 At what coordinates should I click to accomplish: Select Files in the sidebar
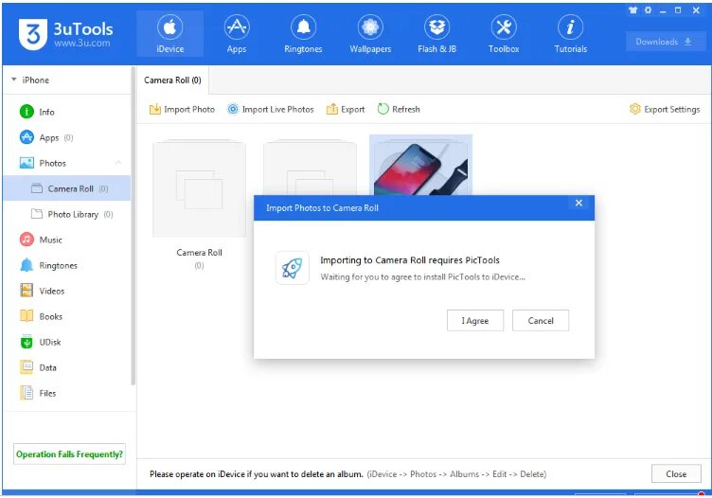pos(66,393)
